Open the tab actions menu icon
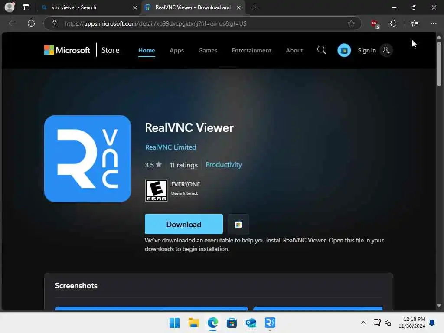The width and height of the screenshot is (444, 333). (x=26, y=7)
